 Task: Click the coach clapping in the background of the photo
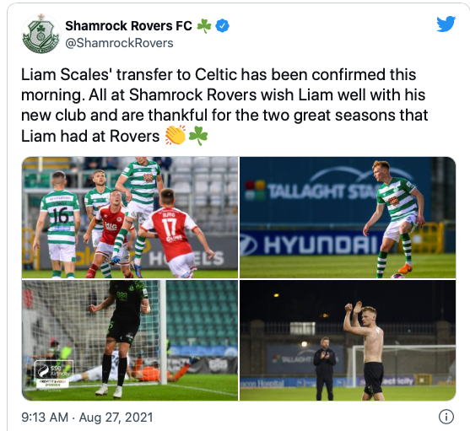tap(325, 369)
